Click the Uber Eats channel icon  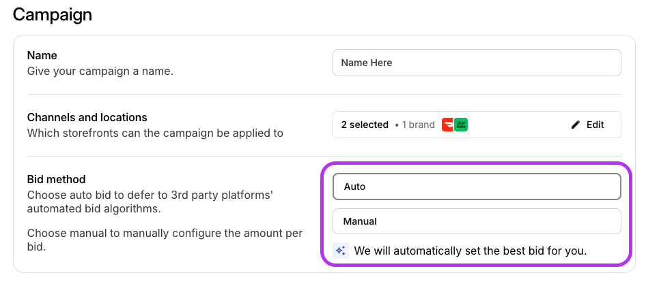[461, 125]
